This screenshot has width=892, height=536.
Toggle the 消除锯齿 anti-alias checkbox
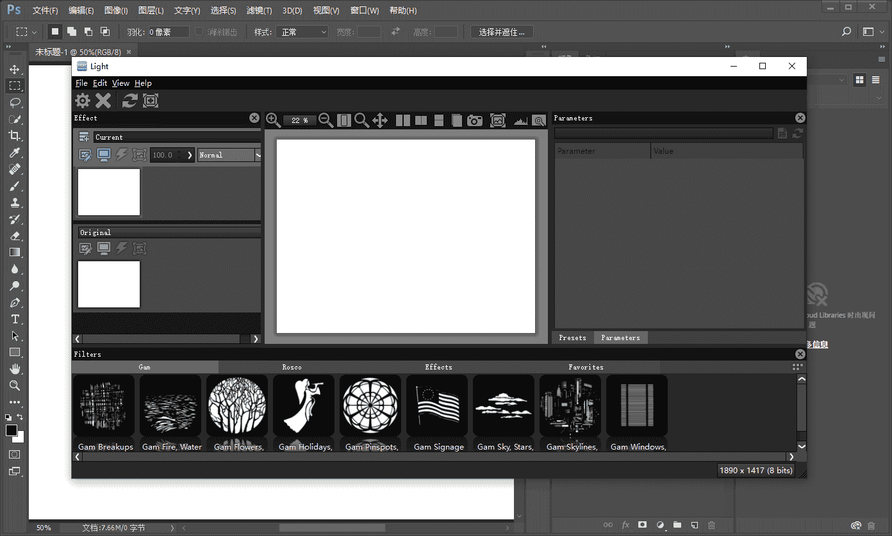tap(199, 31)
